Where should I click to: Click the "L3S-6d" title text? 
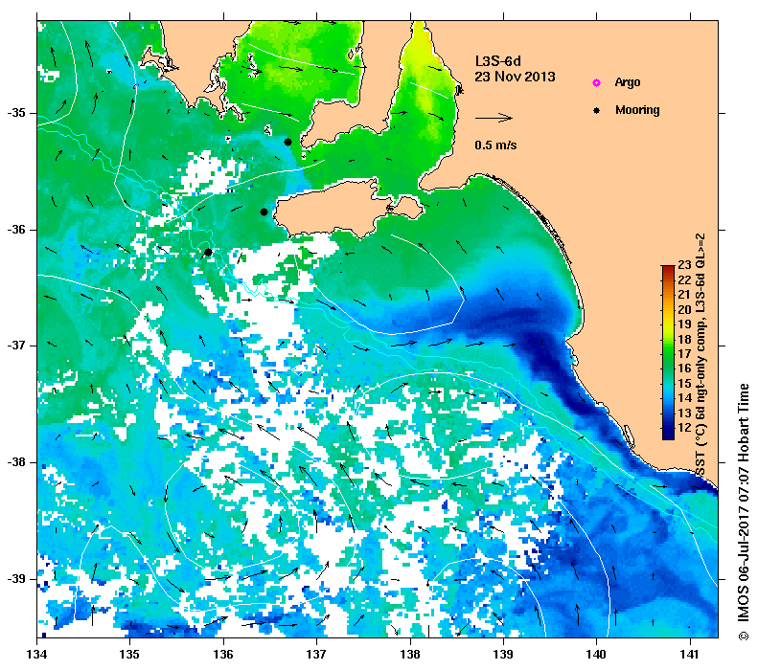[498, 61]
